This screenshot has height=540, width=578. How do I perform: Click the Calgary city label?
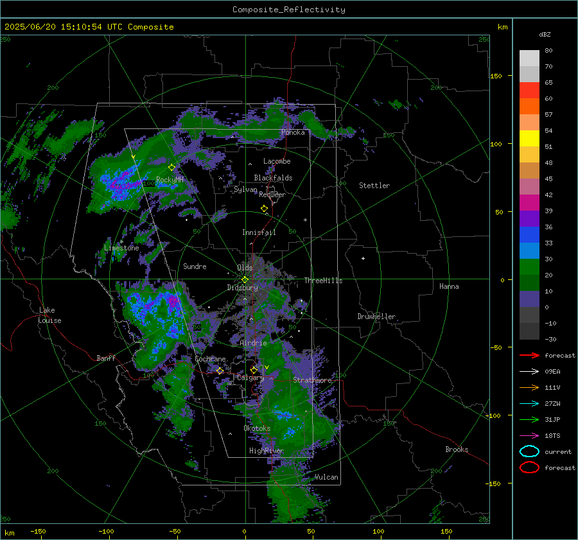[250, 378]
